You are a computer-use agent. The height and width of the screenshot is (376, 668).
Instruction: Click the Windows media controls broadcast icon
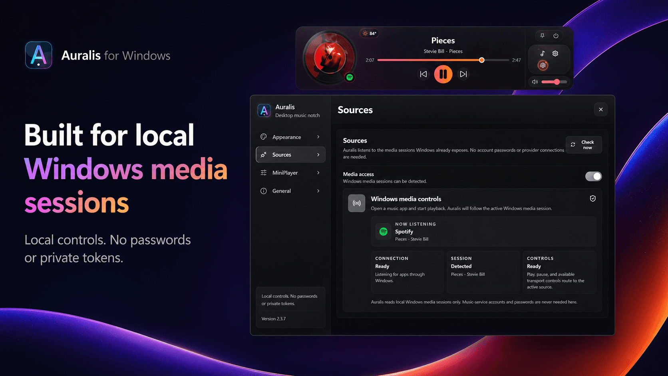356,203
